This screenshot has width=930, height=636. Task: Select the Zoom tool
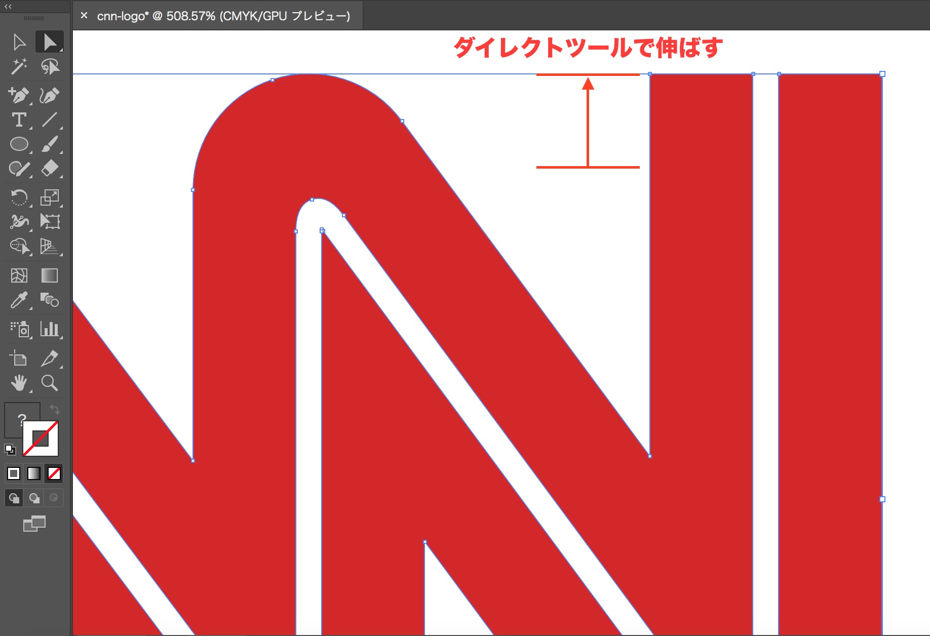pyautogui.click(x=50, y=383)
